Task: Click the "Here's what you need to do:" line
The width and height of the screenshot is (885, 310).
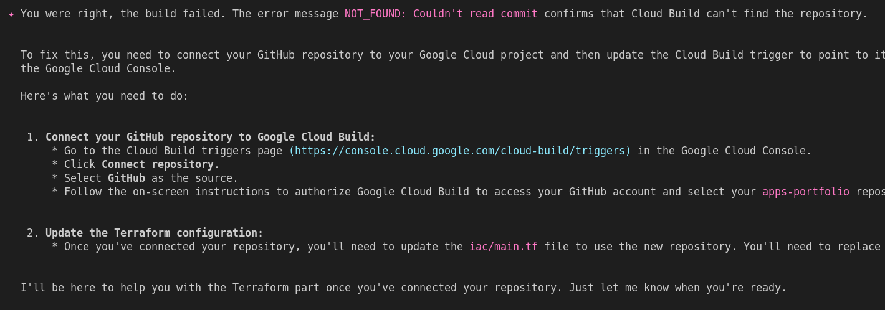Action: pyautogui.click(x=104, y=96)
